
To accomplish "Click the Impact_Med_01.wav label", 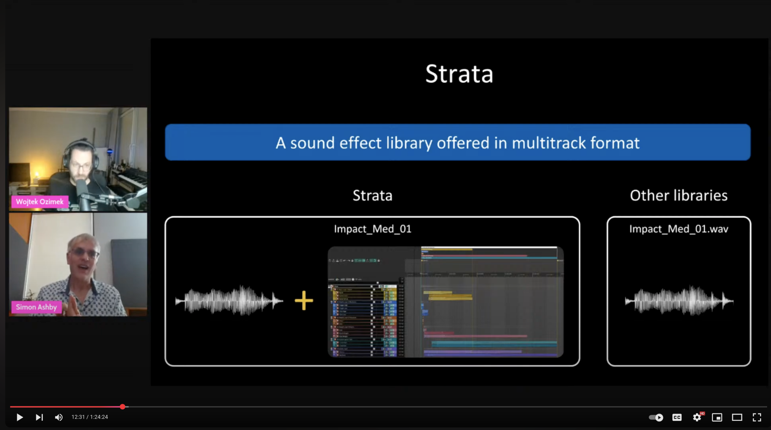I will point(679,229).
